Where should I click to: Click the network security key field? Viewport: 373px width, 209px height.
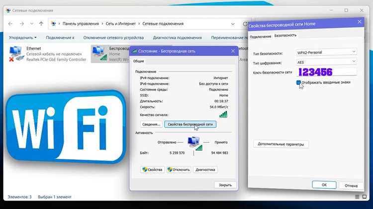tap(326, 71)
